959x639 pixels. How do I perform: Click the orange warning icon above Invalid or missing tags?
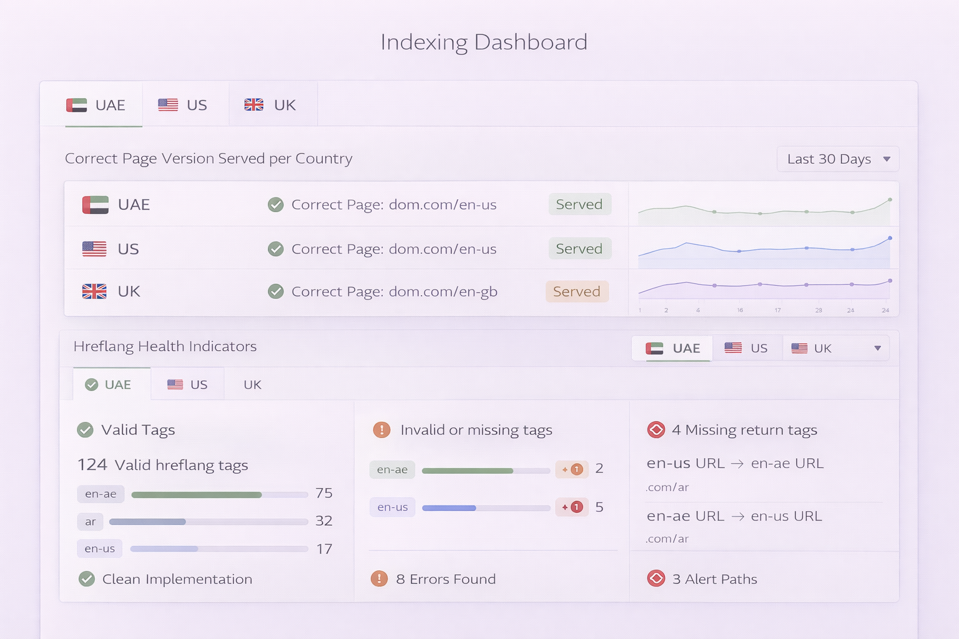point(381,429)
